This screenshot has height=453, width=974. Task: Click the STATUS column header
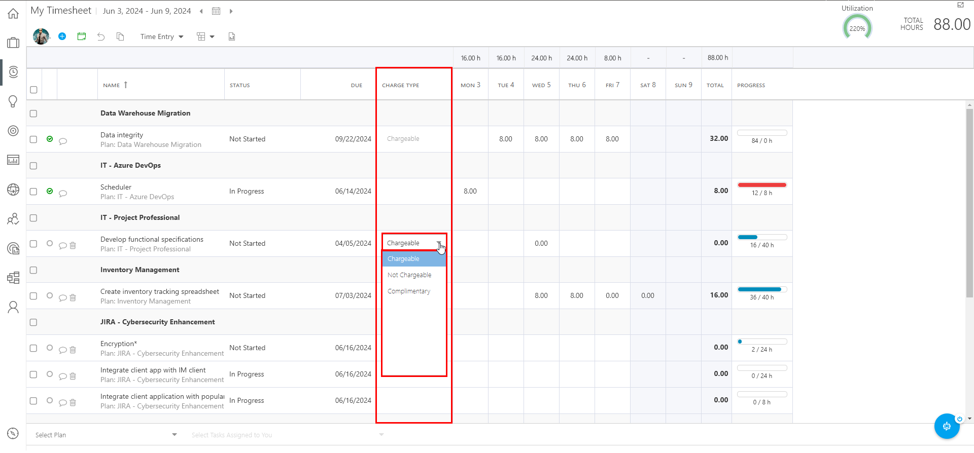point(240,85)
